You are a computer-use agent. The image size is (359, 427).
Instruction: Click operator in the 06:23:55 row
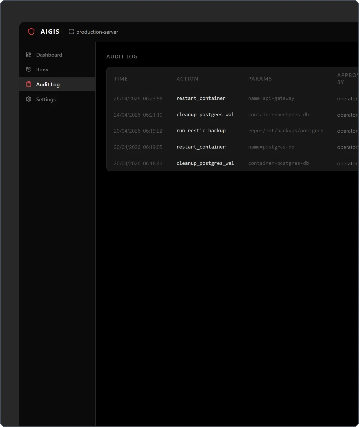coord(348,99)
